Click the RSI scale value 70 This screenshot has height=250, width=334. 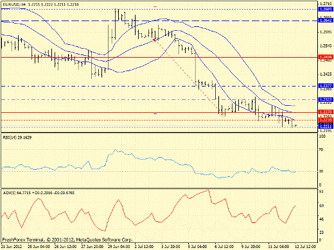pyautogui.click(x=321, y=150)
